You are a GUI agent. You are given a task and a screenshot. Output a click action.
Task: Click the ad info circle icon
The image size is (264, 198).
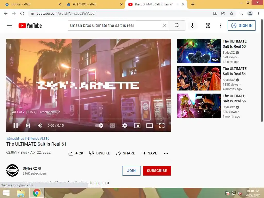point(36,112)
